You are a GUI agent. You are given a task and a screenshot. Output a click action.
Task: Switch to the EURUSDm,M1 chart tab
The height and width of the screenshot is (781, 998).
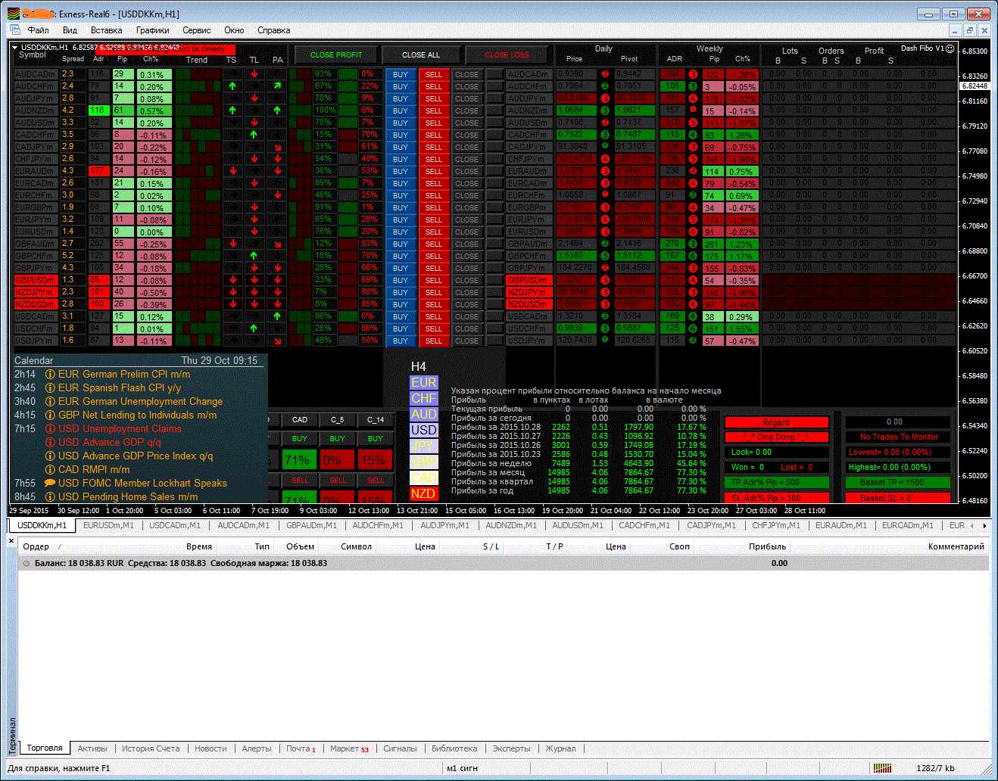pos(108,525)
